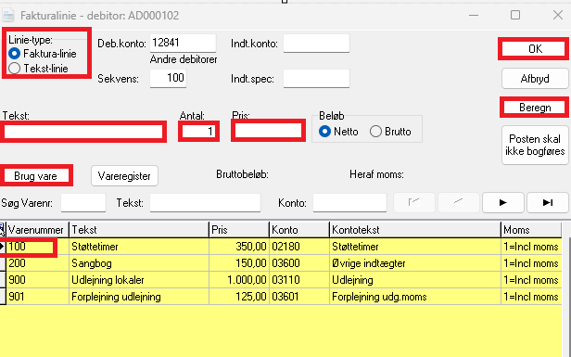Go to previous record arrow
The width and height of the screenshot is (571, 357).
tap(459, 202)
